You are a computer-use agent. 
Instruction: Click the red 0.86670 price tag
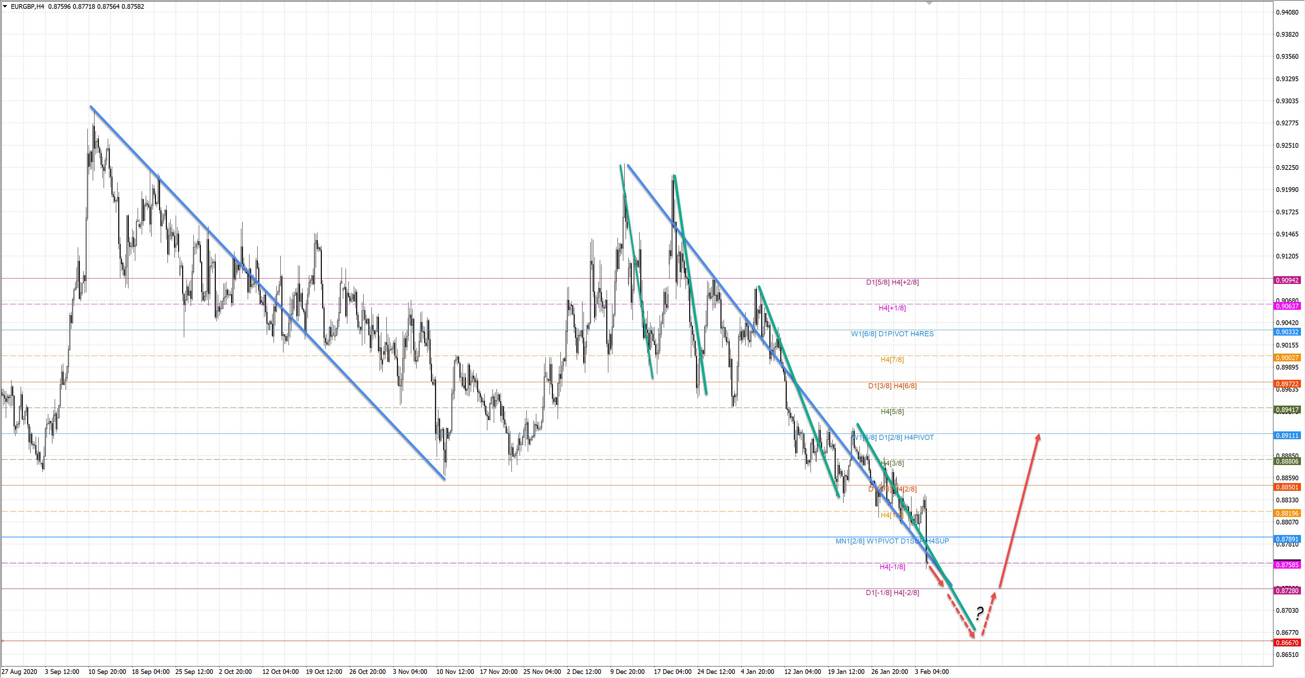(1287, 643)
